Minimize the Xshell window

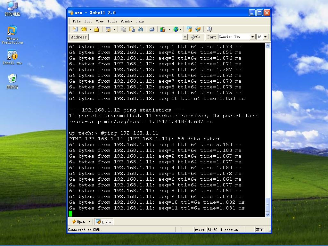(252, 13)
